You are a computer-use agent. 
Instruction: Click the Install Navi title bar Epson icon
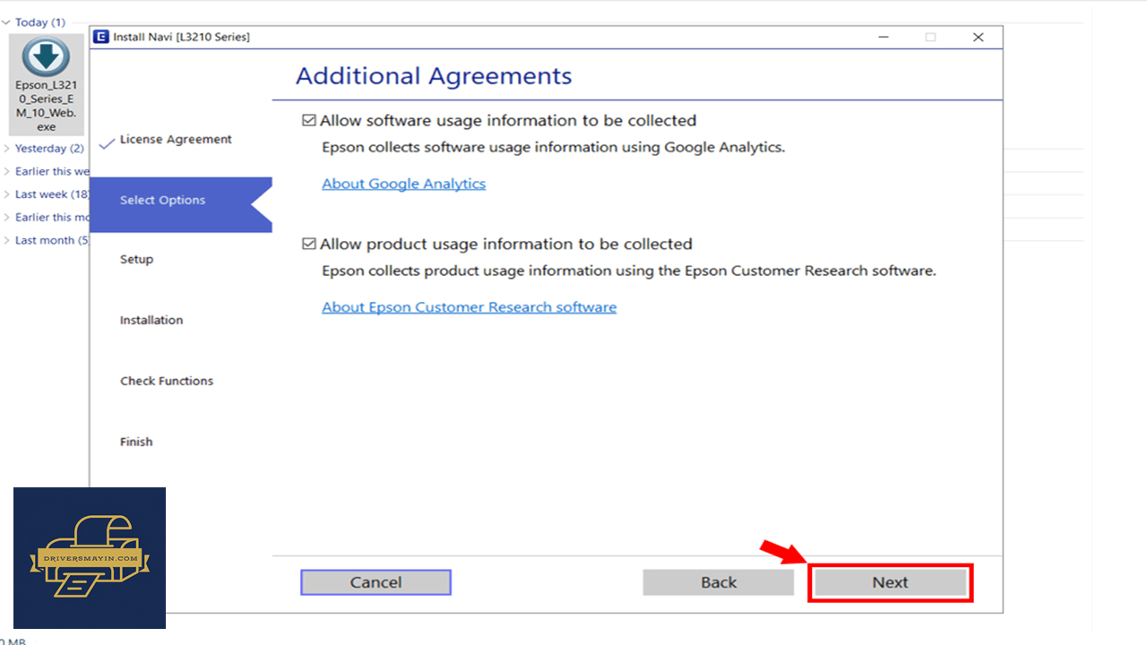[101, 37]
